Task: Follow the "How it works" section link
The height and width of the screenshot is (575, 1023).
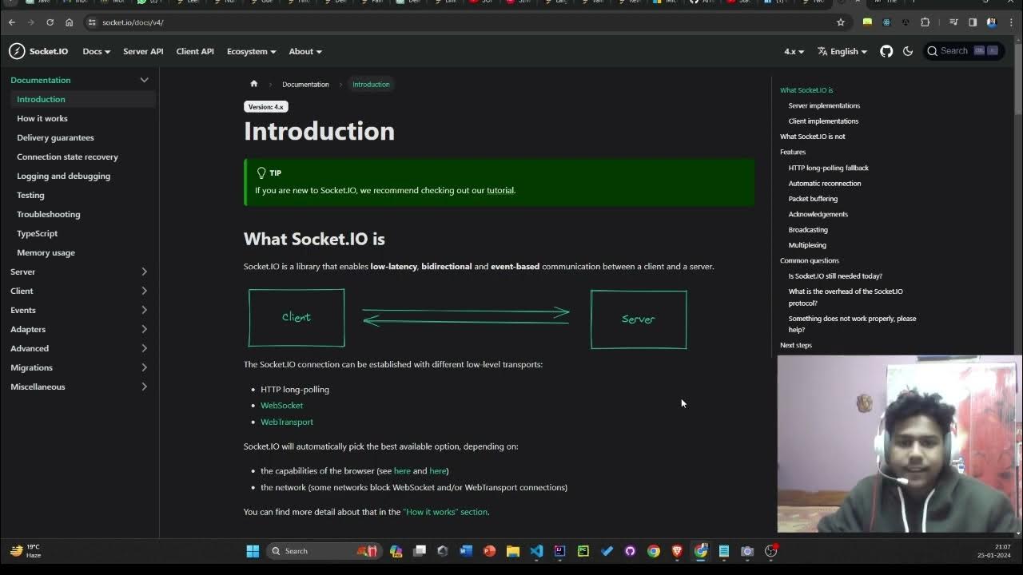Action: (445, 512)
